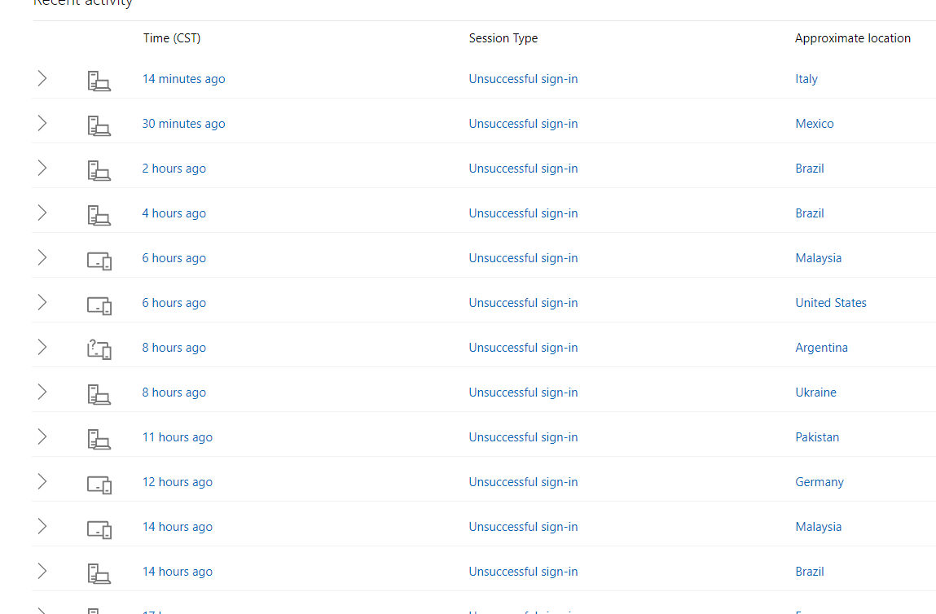Click the device icon beside 12 hours ago
Viewport: 936px width, 614px height.
click(99, 484)
